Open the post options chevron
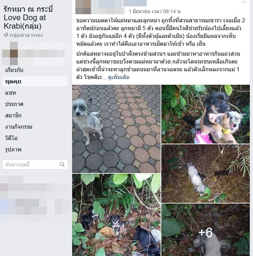 point(244,2)
